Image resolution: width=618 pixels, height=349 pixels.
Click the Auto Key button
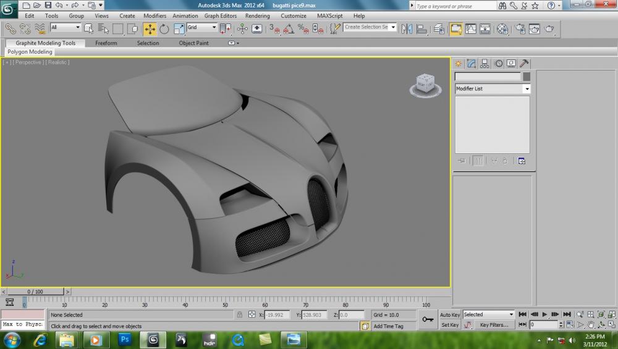450,315
